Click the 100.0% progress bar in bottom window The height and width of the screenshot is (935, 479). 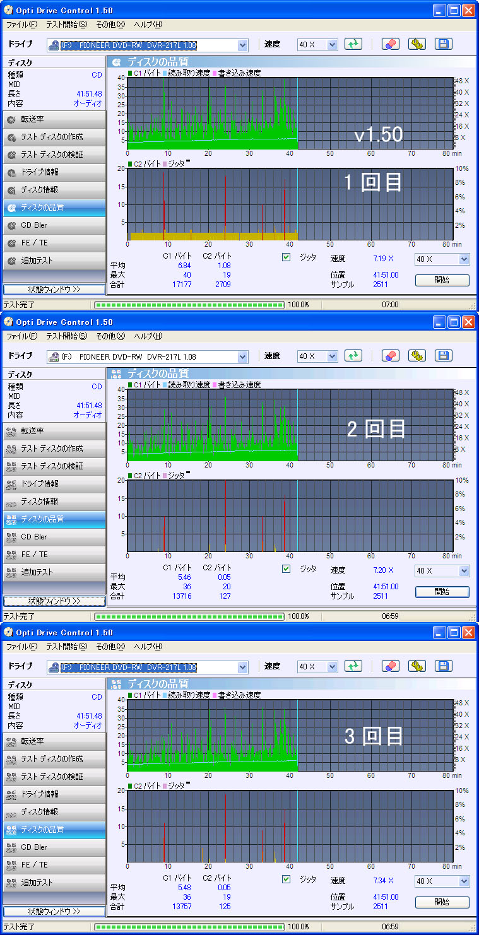189,927
